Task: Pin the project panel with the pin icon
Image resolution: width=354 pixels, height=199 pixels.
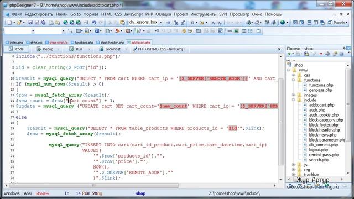Action: click(344, 48)
